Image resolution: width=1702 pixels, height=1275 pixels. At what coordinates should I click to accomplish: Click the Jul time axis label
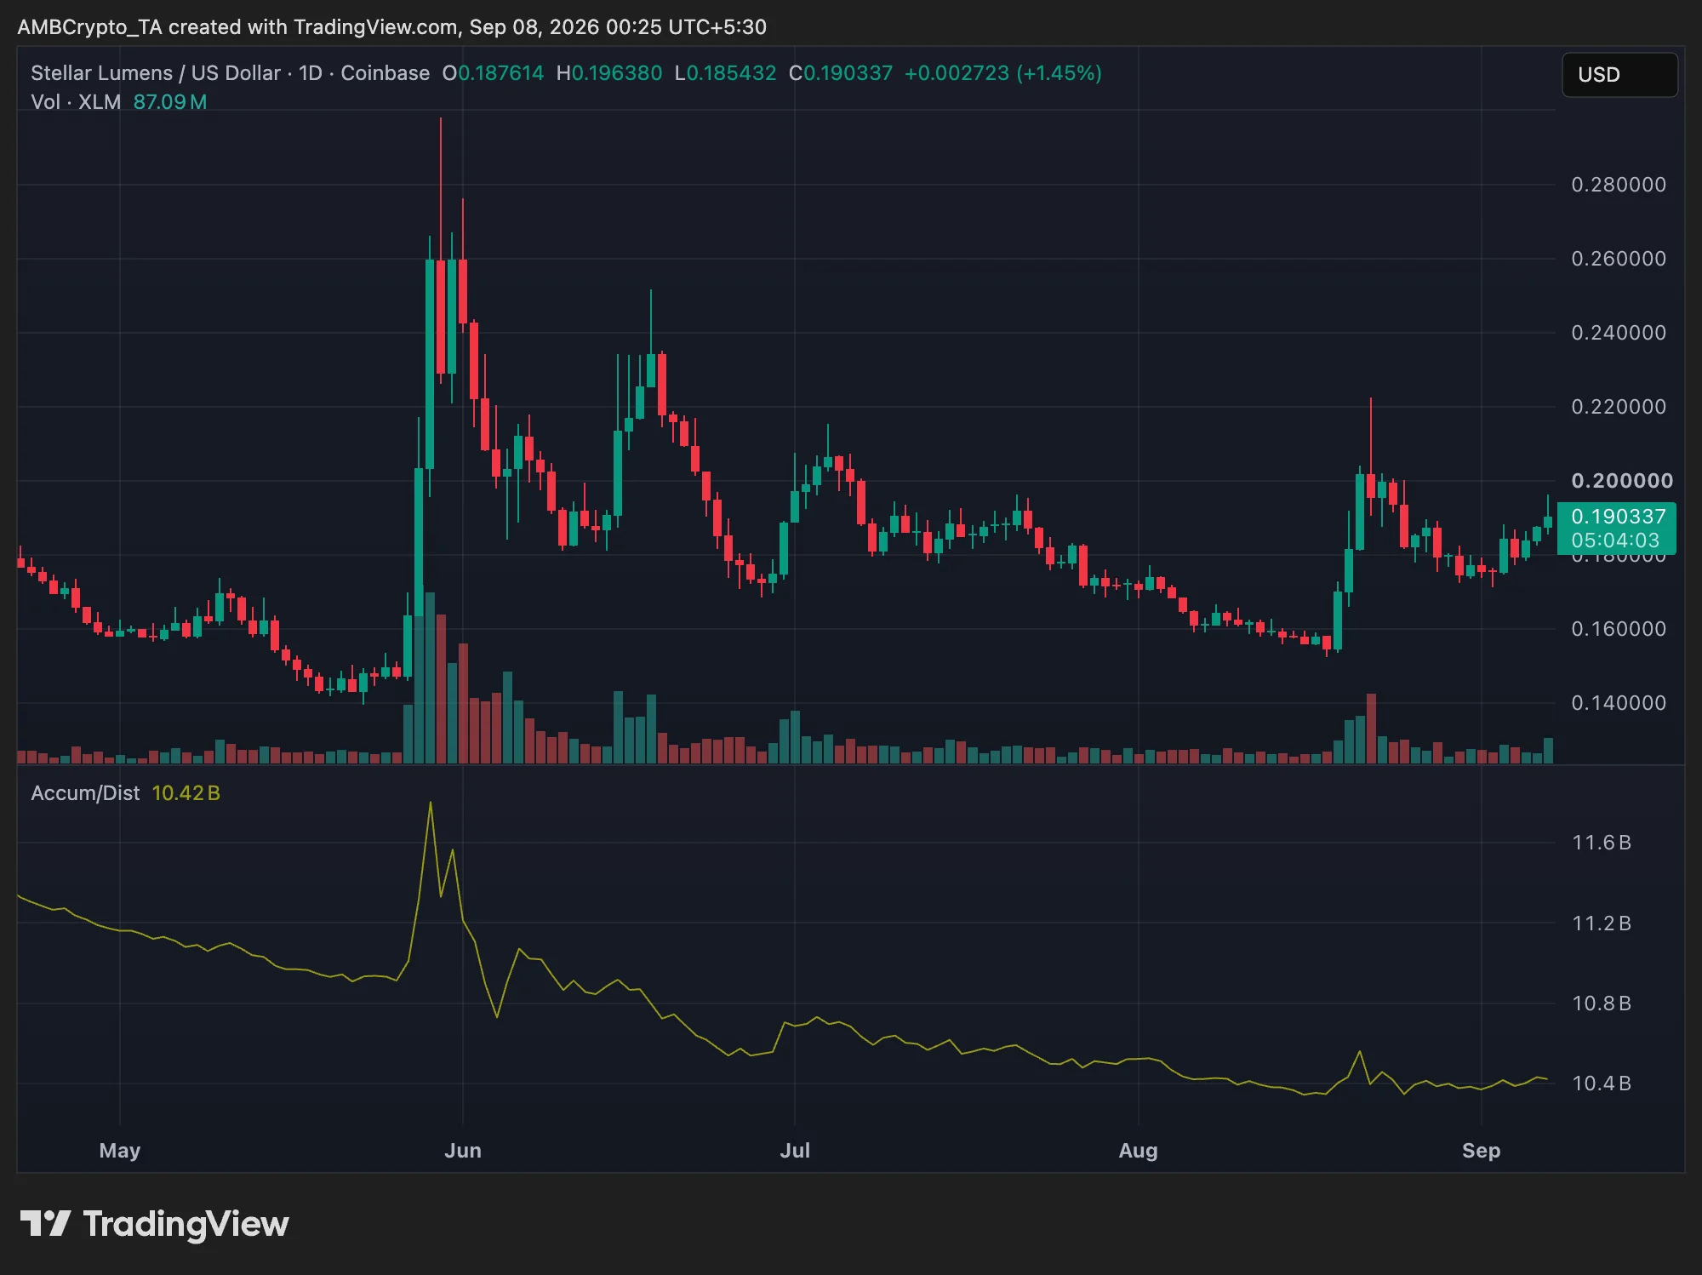click(795, 1151)
